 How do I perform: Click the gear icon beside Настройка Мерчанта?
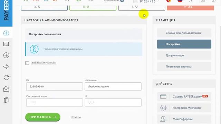tap(163, 108)
